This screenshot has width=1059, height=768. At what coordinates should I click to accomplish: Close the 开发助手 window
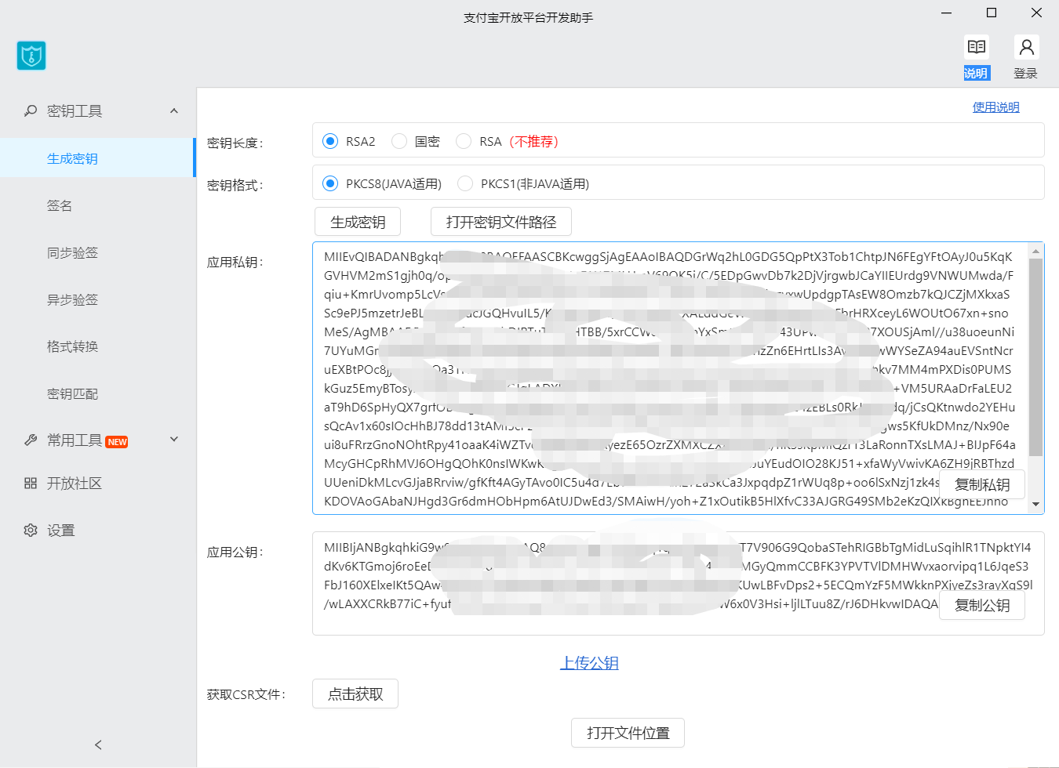[x=1036, y=13]
